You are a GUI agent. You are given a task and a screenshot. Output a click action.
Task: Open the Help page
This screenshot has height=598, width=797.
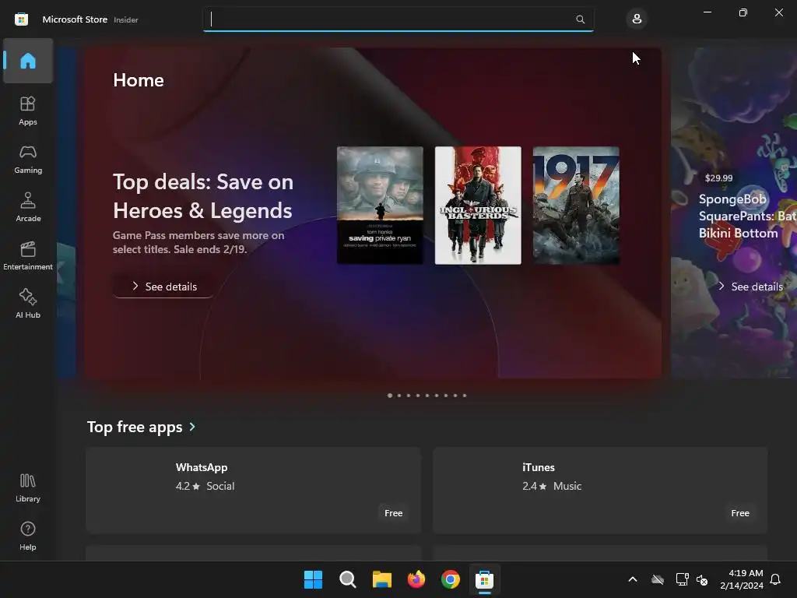click(28, 536)
